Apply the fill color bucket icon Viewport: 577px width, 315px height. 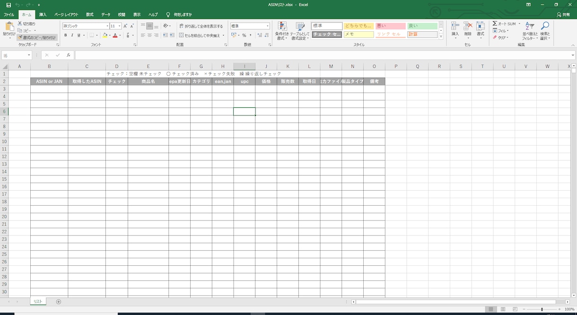[x=105, y=35]
